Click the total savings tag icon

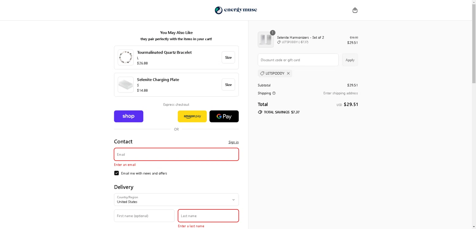[260, 112]
